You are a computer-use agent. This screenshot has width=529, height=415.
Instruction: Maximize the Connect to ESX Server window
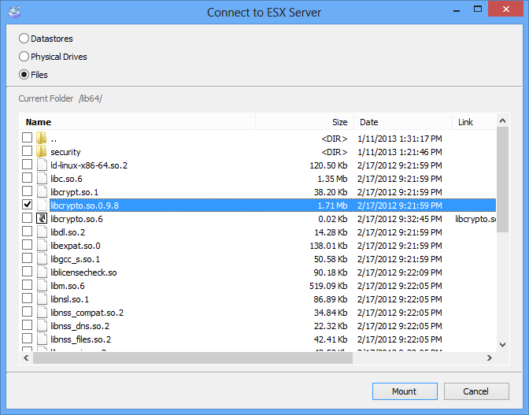coord(478,9)
